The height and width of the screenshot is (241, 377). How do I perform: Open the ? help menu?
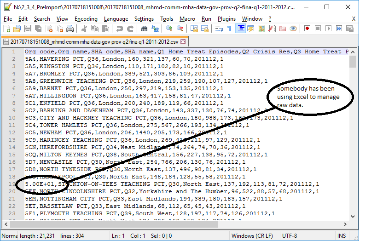coord(270,19)
